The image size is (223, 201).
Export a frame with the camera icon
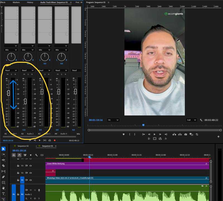point(186,134)
